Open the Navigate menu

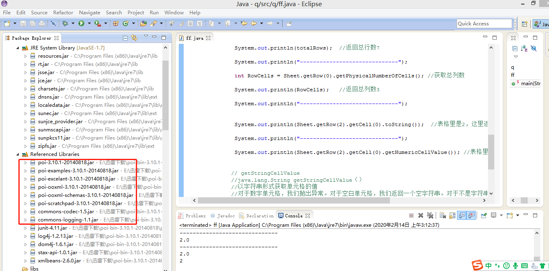pos(90,12)
